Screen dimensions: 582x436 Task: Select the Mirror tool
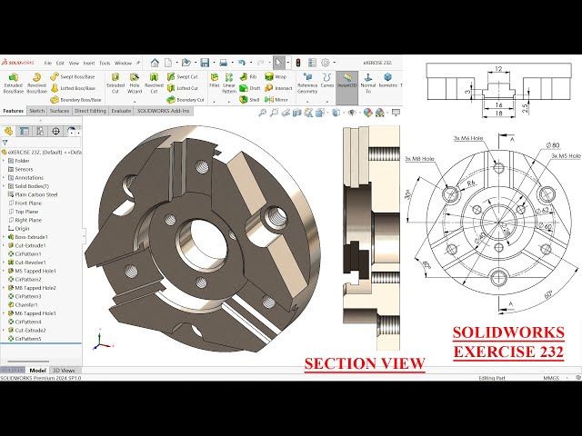[276, 100]
